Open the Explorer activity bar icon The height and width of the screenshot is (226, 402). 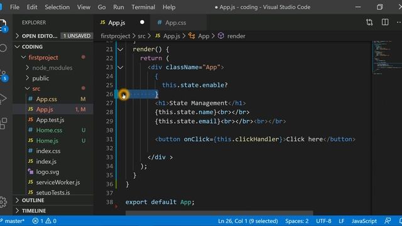(3, 25)
